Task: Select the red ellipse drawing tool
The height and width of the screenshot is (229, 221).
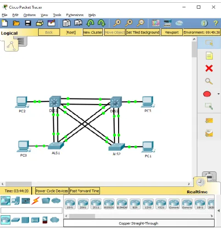Action: coord(207,94)
